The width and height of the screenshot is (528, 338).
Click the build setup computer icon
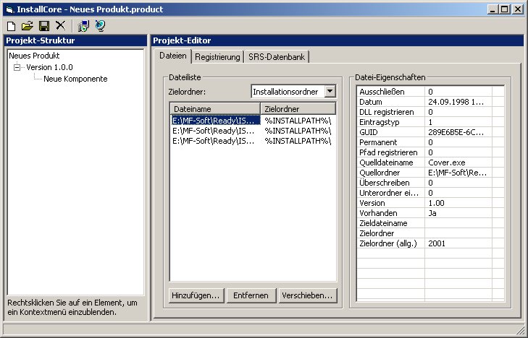[x=83, y=26]
